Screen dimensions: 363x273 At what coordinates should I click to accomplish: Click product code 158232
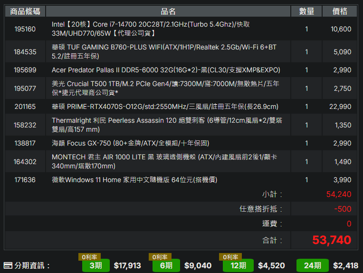25,125
